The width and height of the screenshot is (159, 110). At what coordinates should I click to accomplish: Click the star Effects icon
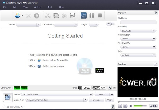(64, 15)
